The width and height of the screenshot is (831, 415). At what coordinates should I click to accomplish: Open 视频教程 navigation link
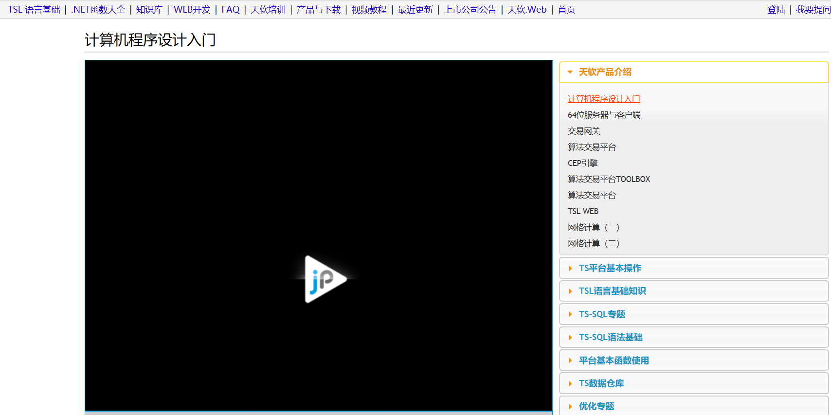point(369,10)
